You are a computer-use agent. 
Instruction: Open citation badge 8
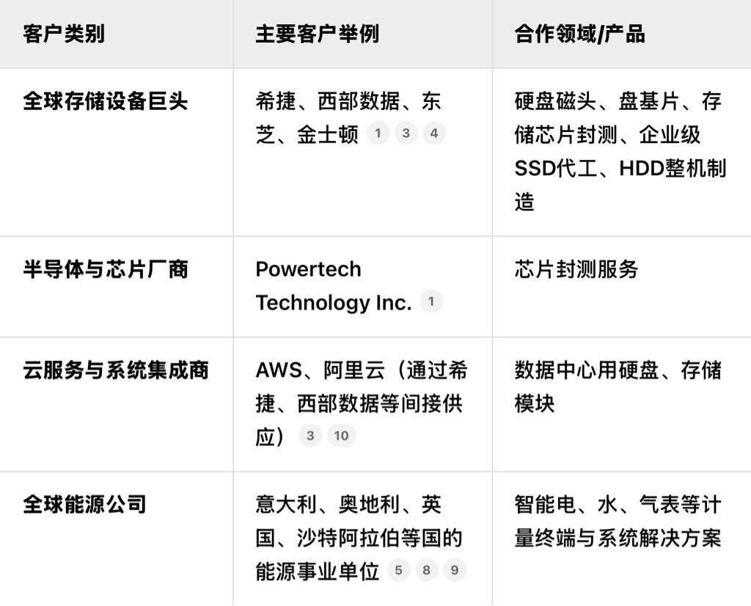(x=427, y=570)
